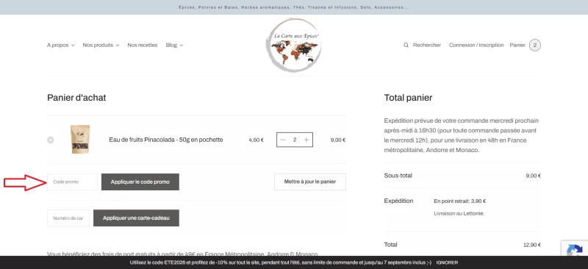
Task: Open the Rechercher search link
Action: tap(427, 45)
